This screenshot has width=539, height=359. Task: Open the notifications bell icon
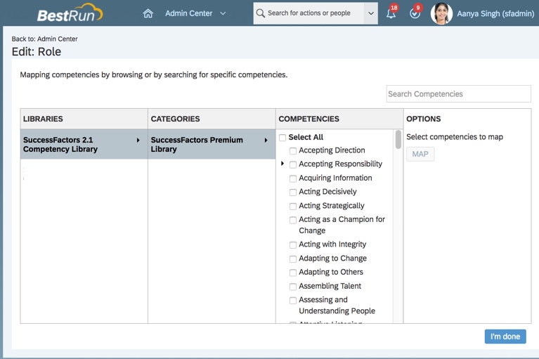click(391, 13)
